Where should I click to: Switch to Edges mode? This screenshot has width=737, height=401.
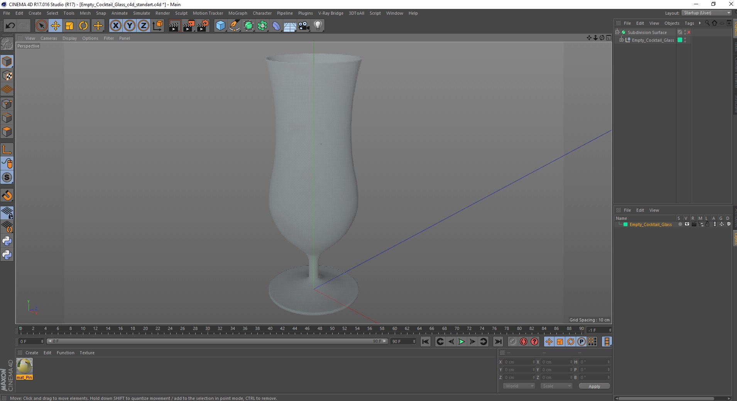click(7, 118)
